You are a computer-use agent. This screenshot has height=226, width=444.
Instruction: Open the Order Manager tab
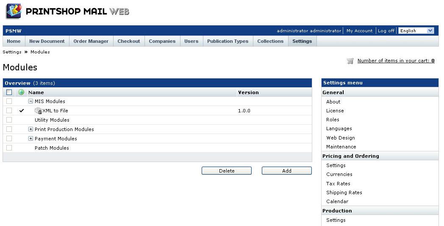[91, 41]
